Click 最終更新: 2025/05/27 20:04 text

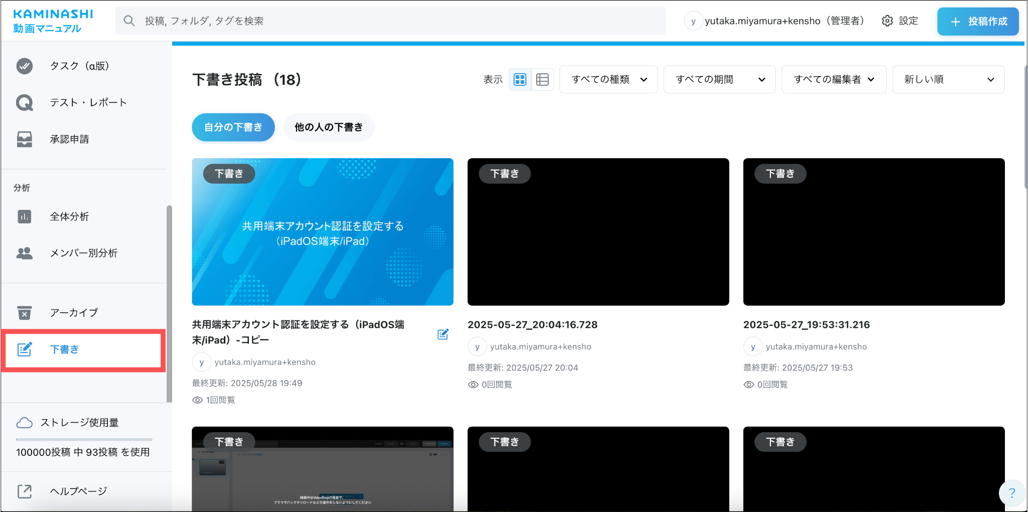tap(523, 367)
